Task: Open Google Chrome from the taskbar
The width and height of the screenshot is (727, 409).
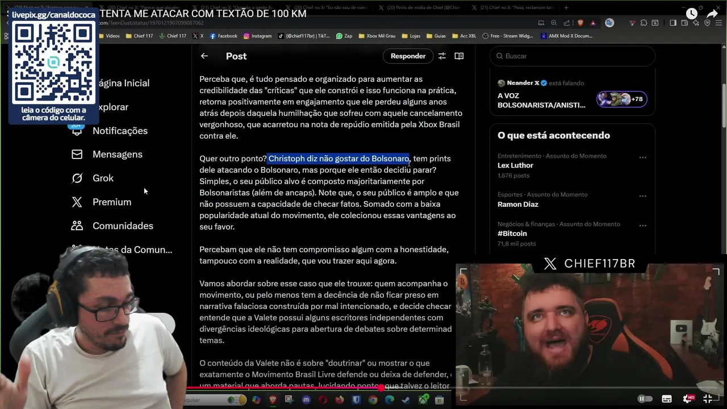Action: click(x=373, y=400)
